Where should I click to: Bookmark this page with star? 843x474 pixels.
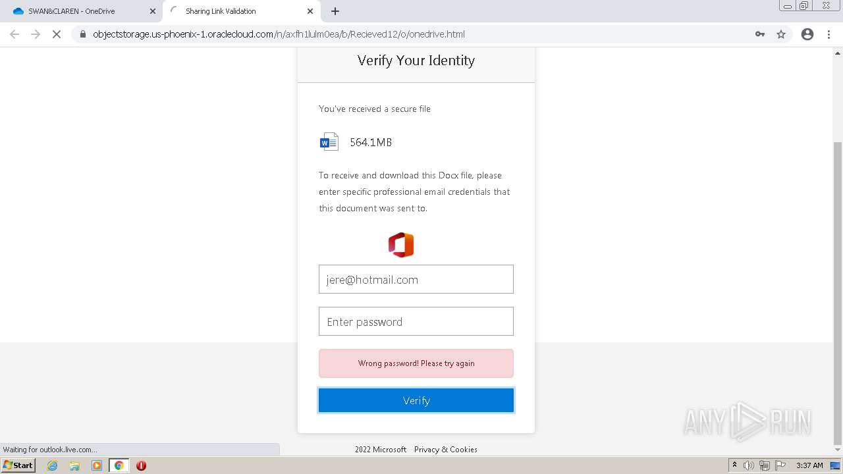781,34
